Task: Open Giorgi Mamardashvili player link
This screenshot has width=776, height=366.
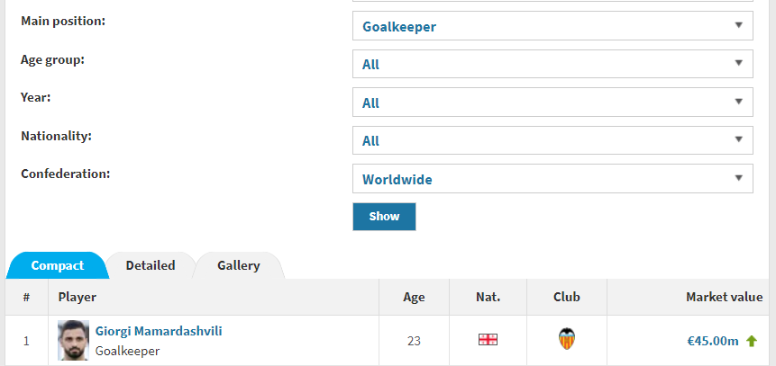Action: [159, 331]
